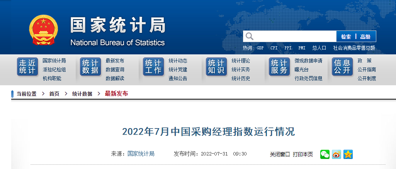Viewport: 396px width, 169px height.
Task: Select hot keyword PMI
Action: (x=302, y=48)
